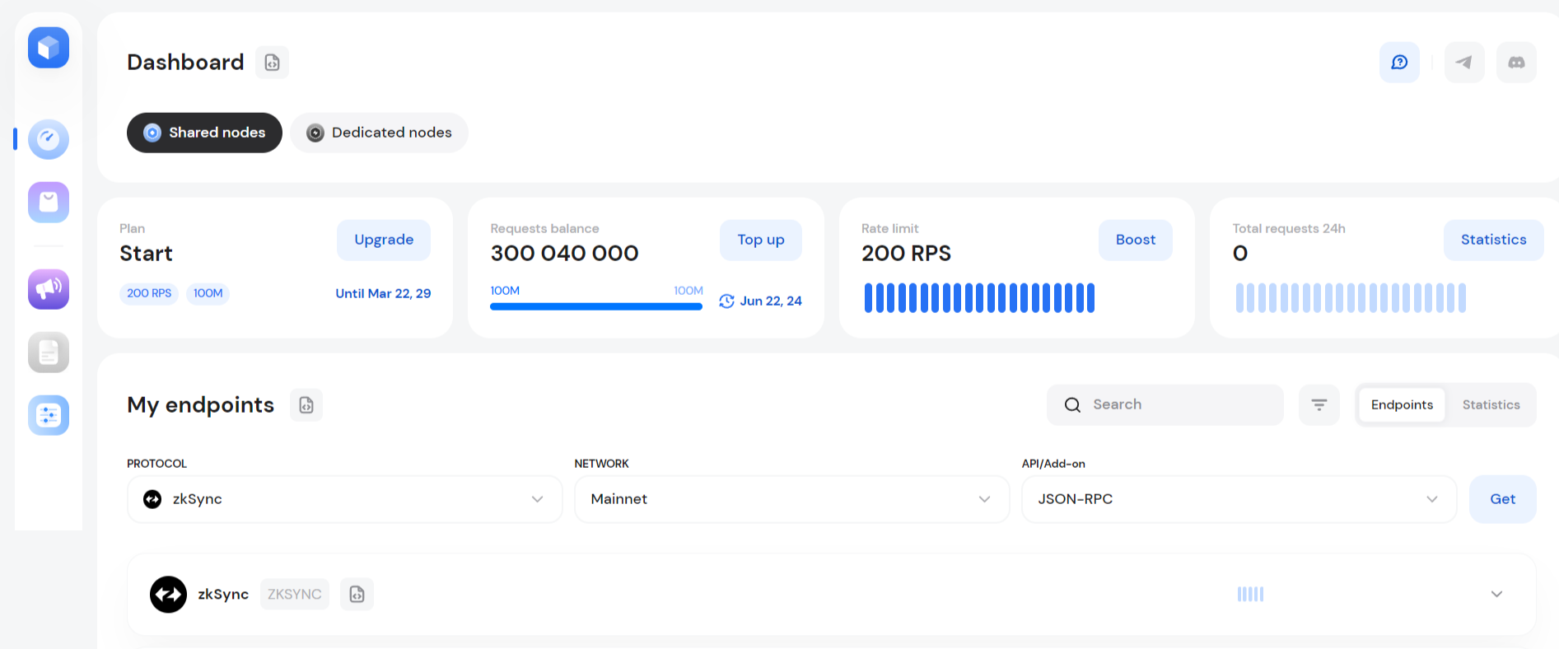The width and height of the screenshot is (1559, 649).
Task: Click the Top up button
Action: coord(760,240)
